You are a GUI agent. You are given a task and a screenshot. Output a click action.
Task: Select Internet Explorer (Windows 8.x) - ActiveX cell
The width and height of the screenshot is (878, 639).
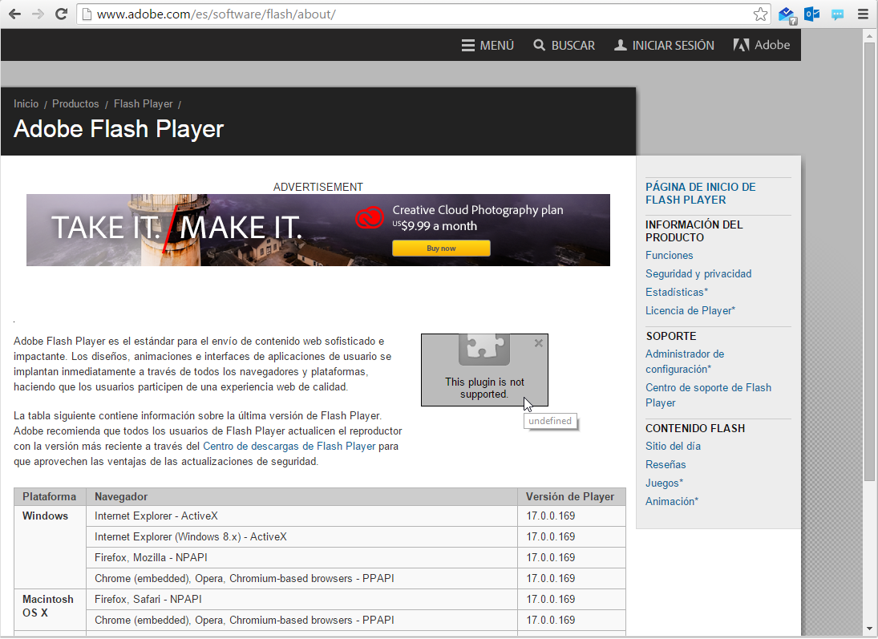pyautogui.click(x=301, y=537)
